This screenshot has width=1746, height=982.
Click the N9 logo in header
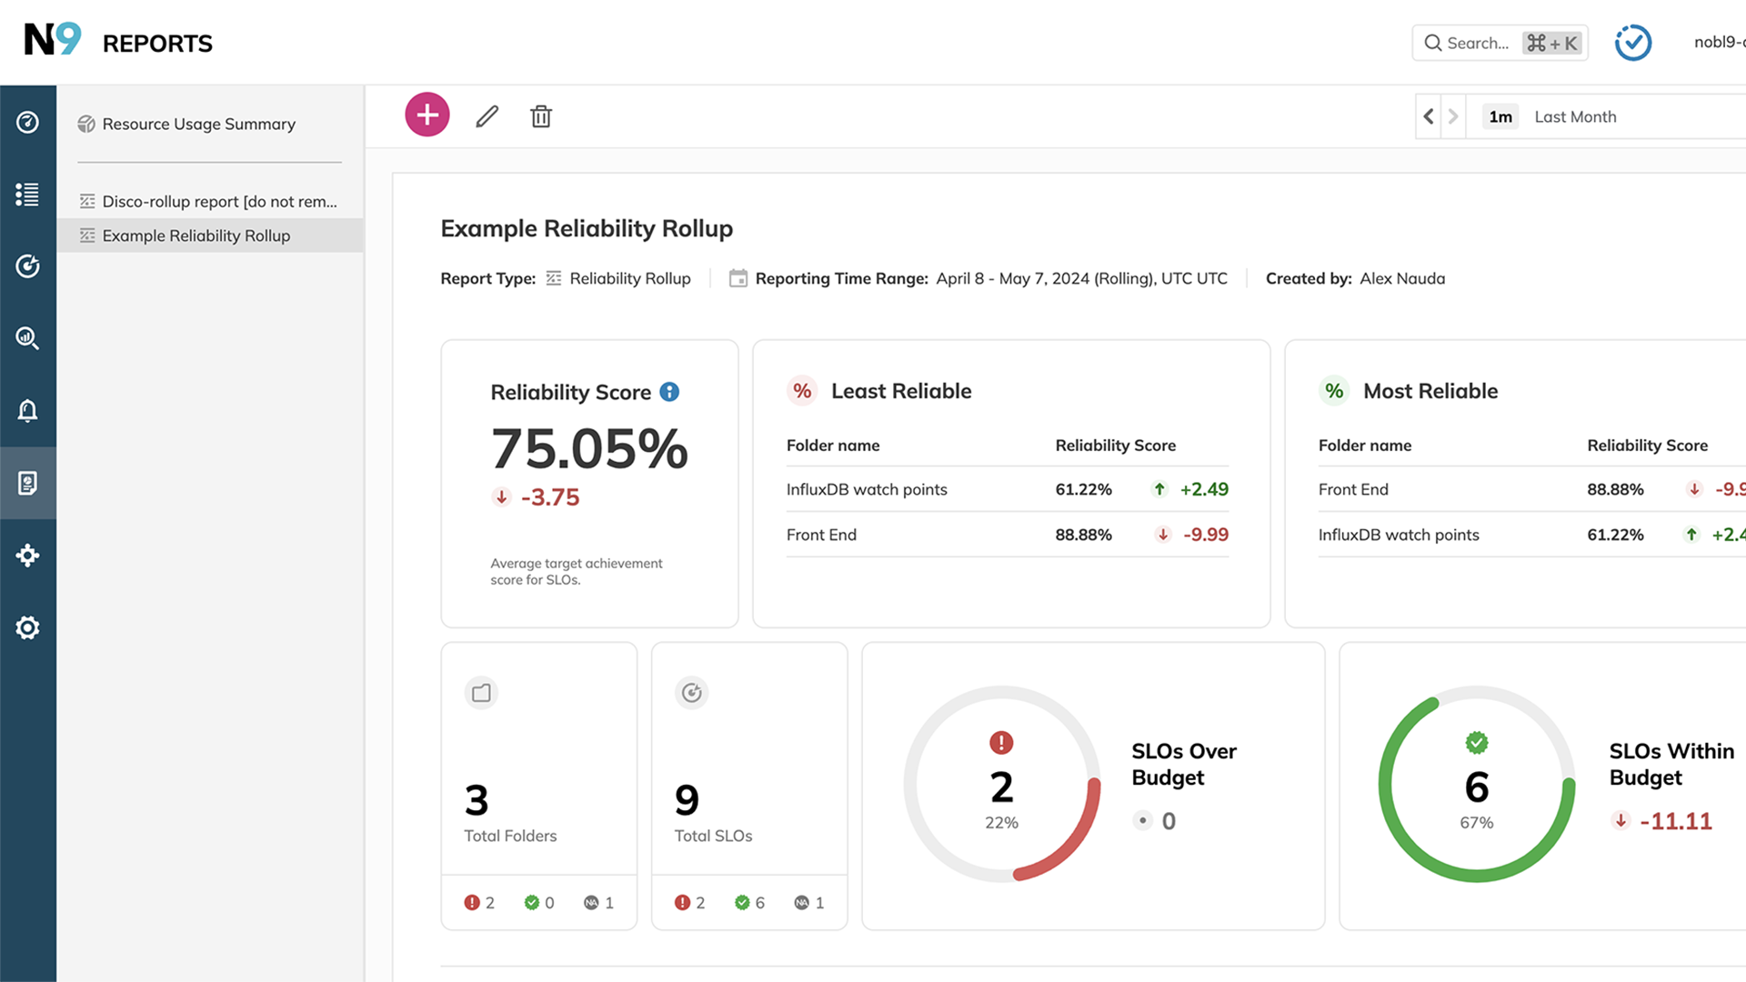point(52,40)
